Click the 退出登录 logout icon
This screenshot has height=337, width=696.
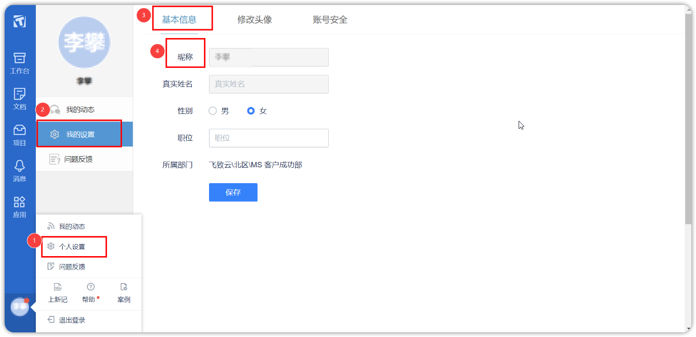coord(51,320)
